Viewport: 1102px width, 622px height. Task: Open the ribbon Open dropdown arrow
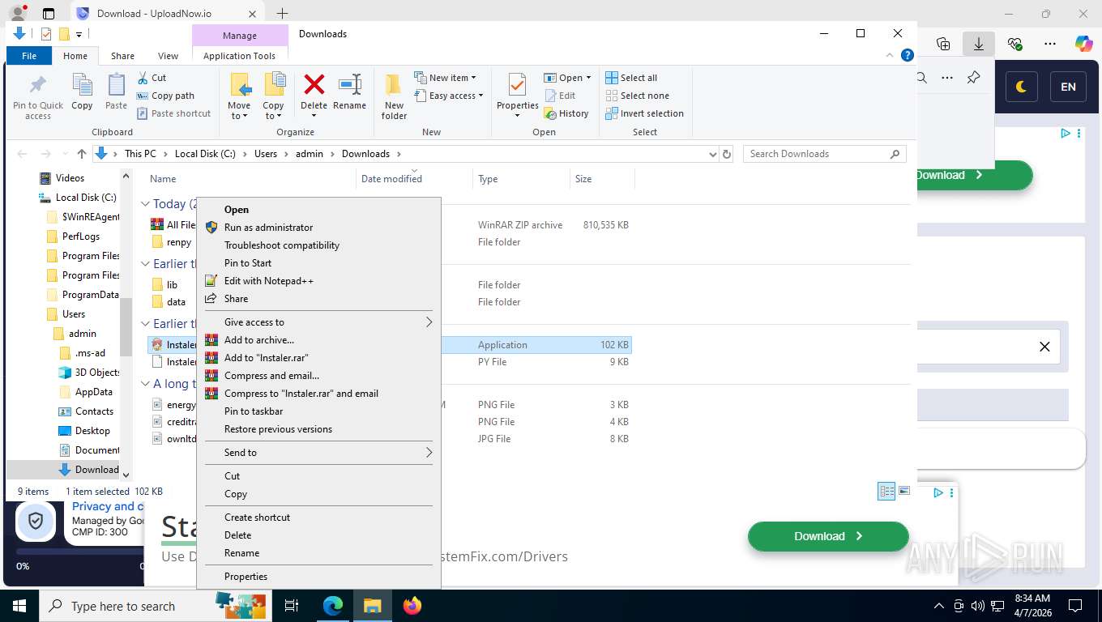[x=588, y=78]
